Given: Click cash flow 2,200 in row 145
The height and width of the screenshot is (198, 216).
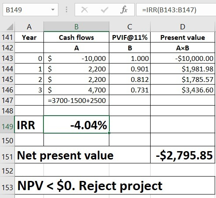Looking at the screenshot, I should [x=76, y=79].
